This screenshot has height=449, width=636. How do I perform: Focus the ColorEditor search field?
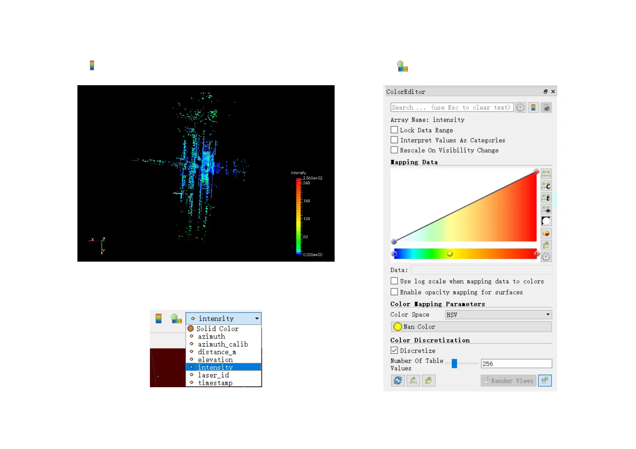(452, 107)
